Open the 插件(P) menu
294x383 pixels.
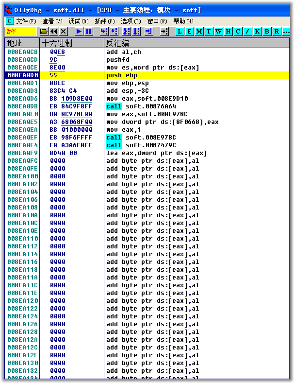[x=105, y=21]
